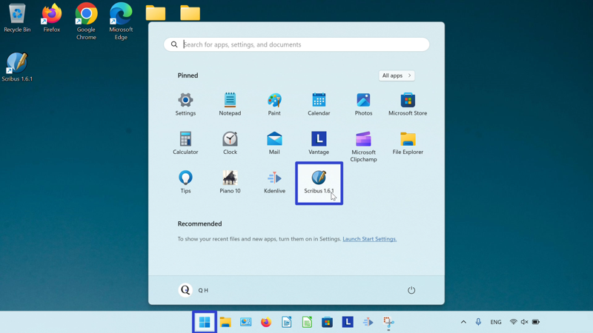Open Vantage from the taskbar
Image resolution: width=593 pixels, height=333 pixels.
pos(348,322)
